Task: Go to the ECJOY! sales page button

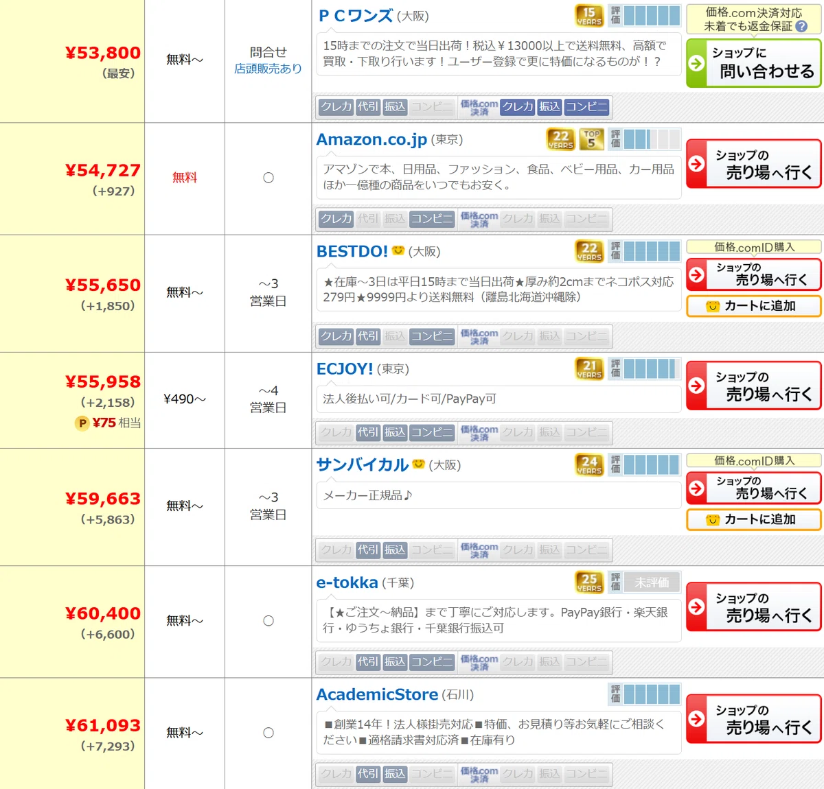Action: (754, 386)
